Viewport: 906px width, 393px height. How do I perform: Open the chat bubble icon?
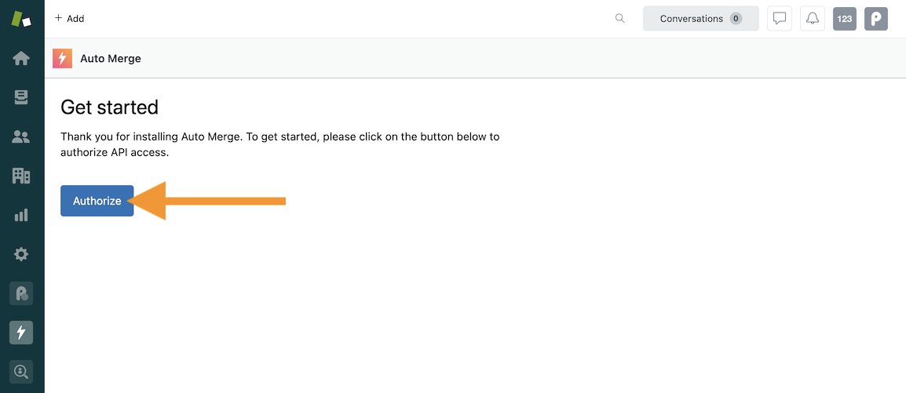(780, 19)
